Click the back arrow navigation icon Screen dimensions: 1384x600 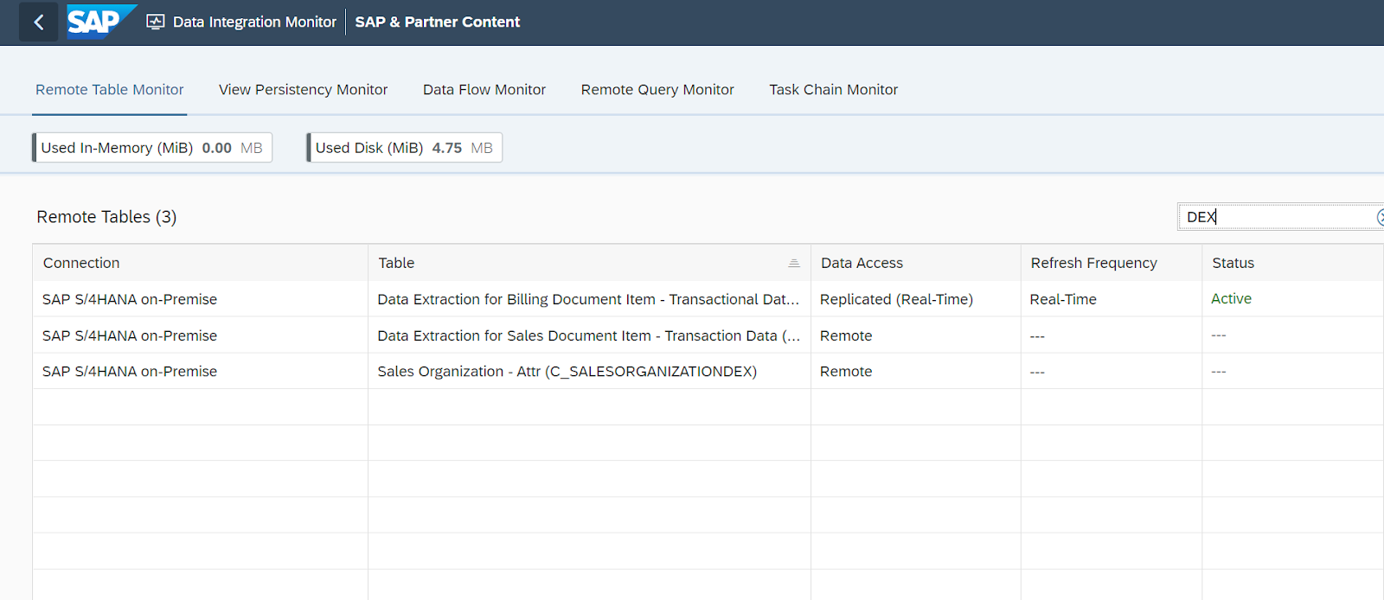39,22
